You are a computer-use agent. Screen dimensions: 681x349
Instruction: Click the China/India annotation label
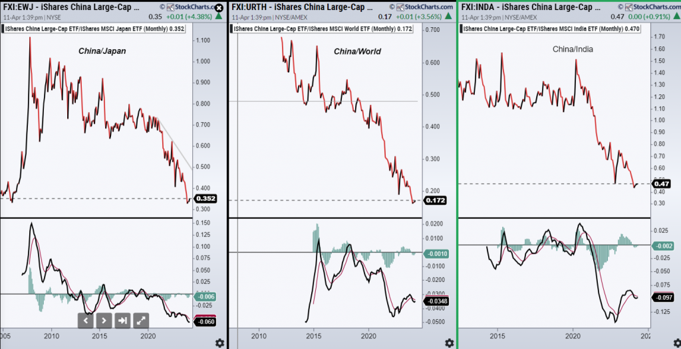pos(573,49)
